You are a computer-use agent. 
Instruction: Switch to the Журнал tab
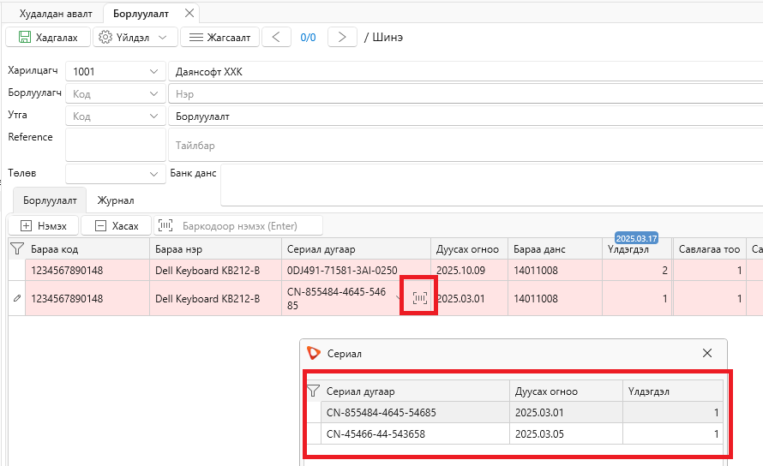(116, 200)
